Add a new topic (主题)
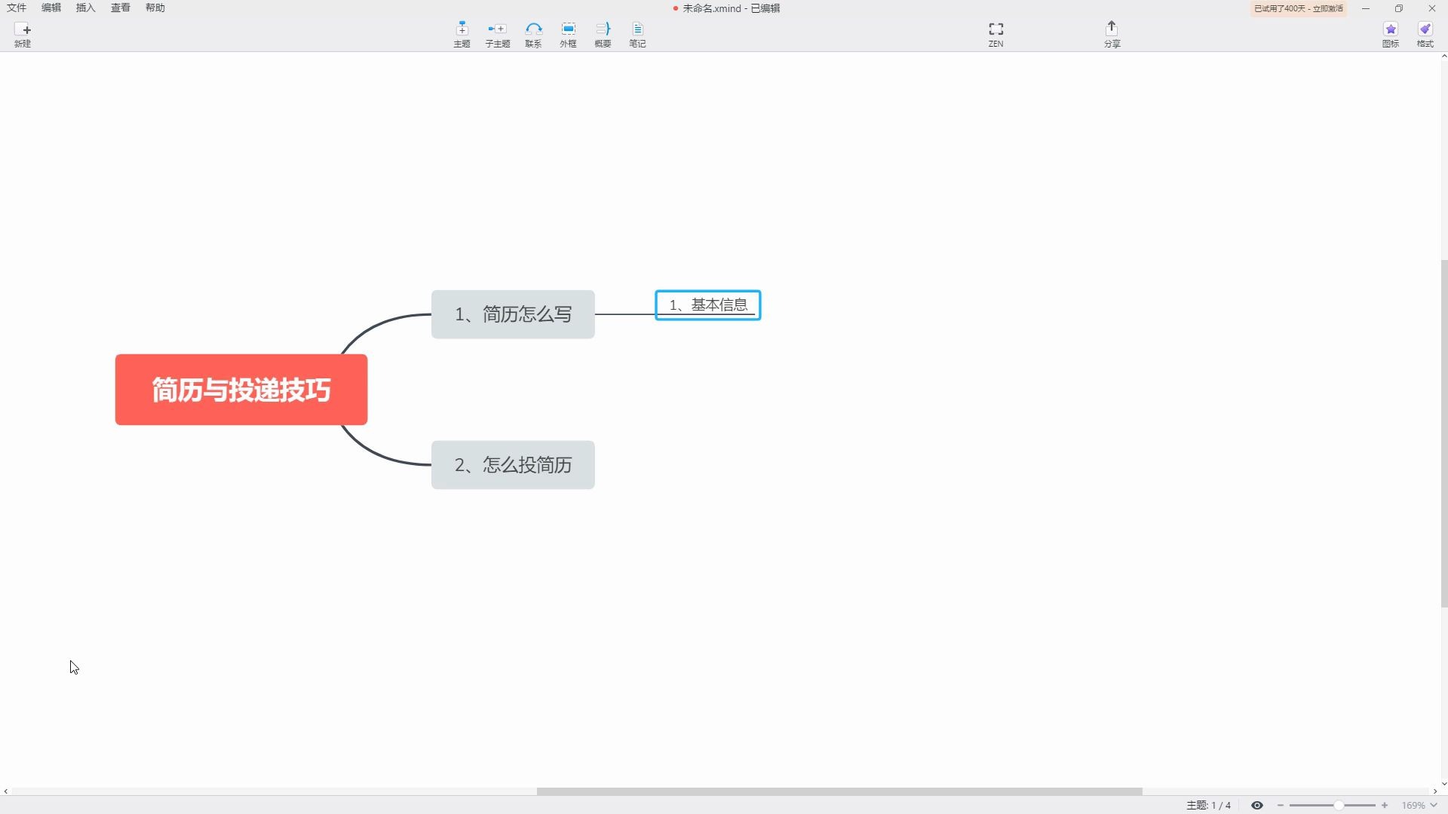 (462, 34)
